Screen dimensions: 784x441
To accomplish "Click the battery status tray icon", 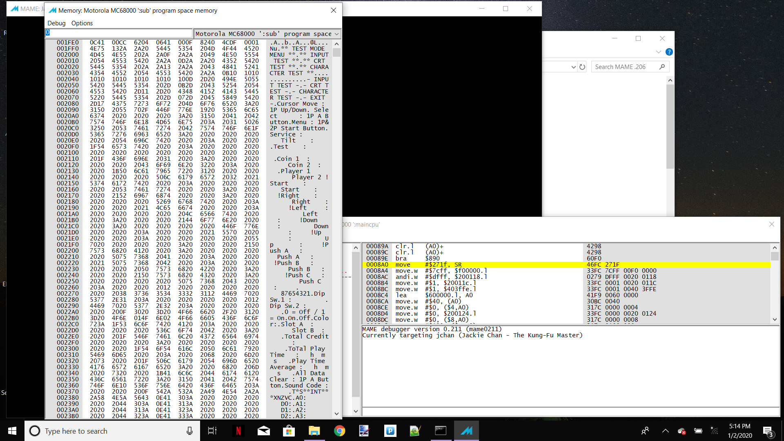I will tap(698, 431).
